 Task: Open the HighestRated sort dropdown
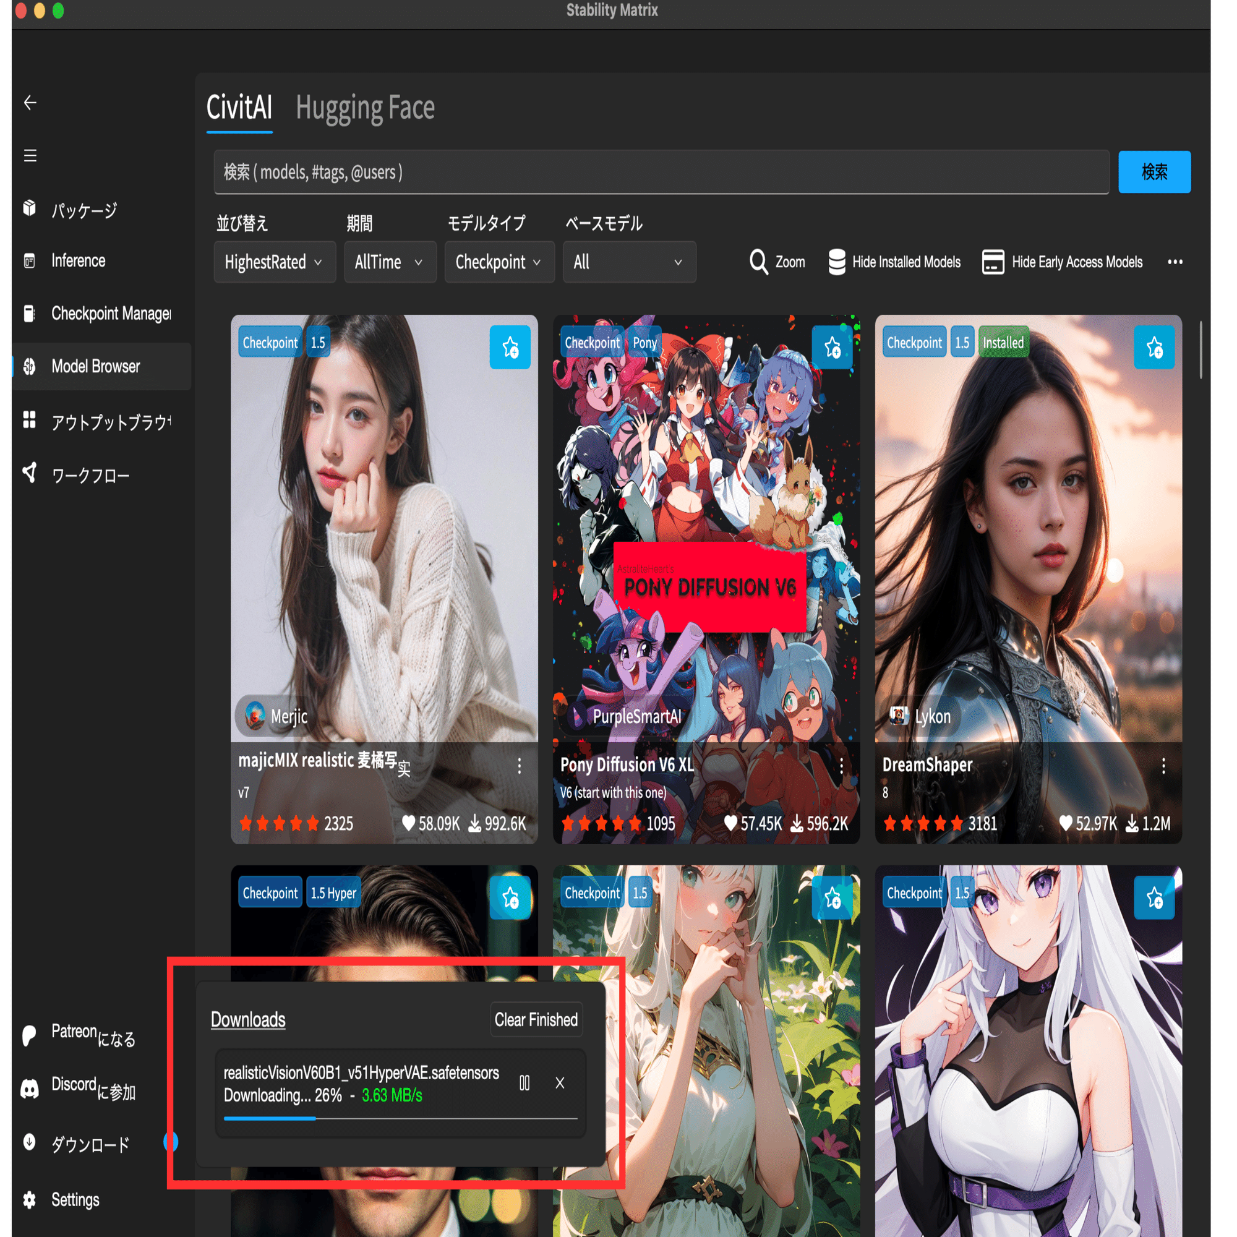coord(275,262)
